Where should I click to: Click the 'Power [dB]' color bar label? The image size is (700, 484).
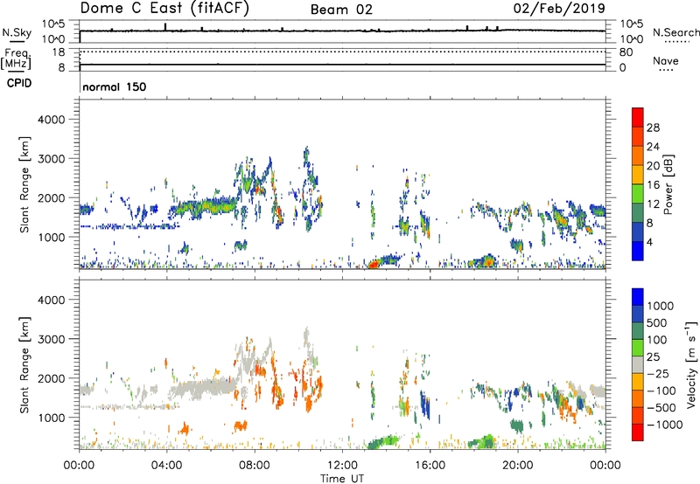point(668,184)
